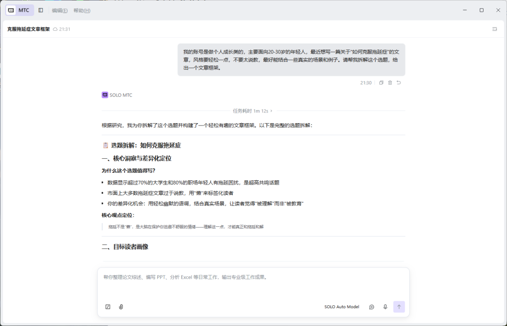Open the 帮助(H) menu
The width and height of the screenshot is (507, 326).
click(82, 11)
